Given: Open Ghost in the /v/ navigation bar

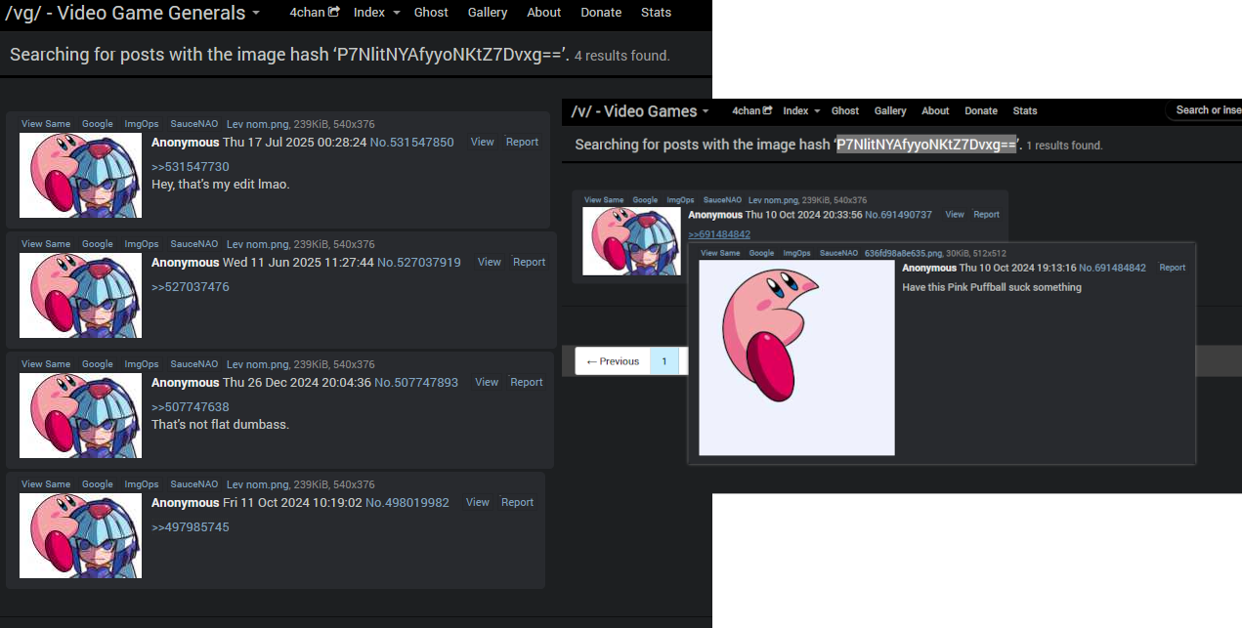Looking at the screenshot, I should pyautogui.click(x=845, y=111).
